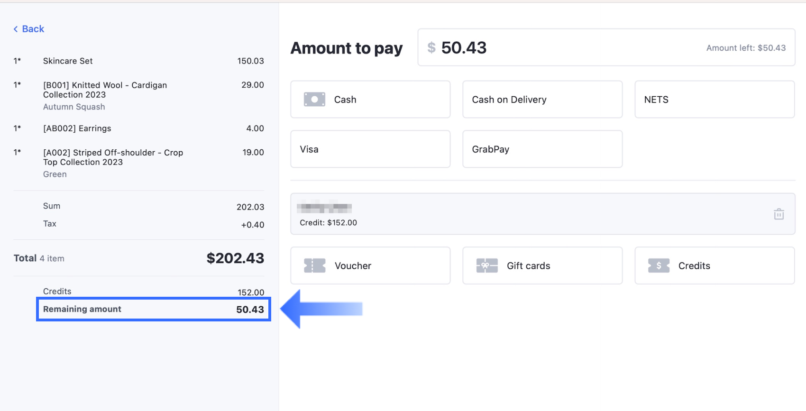
Task: Click the Amount left: $50.43 label
Action: point(745,48)
